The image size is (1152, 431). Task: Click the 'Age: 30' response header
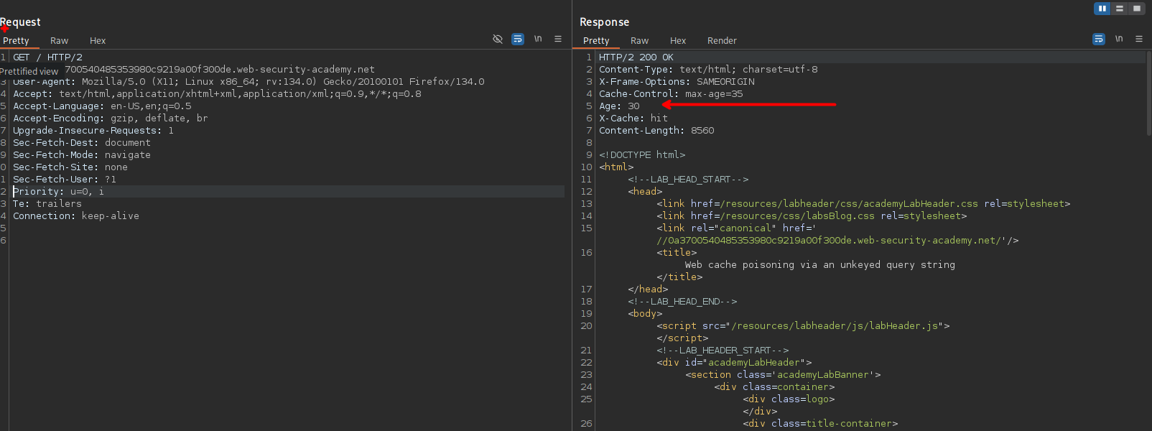tap(619, 106)
